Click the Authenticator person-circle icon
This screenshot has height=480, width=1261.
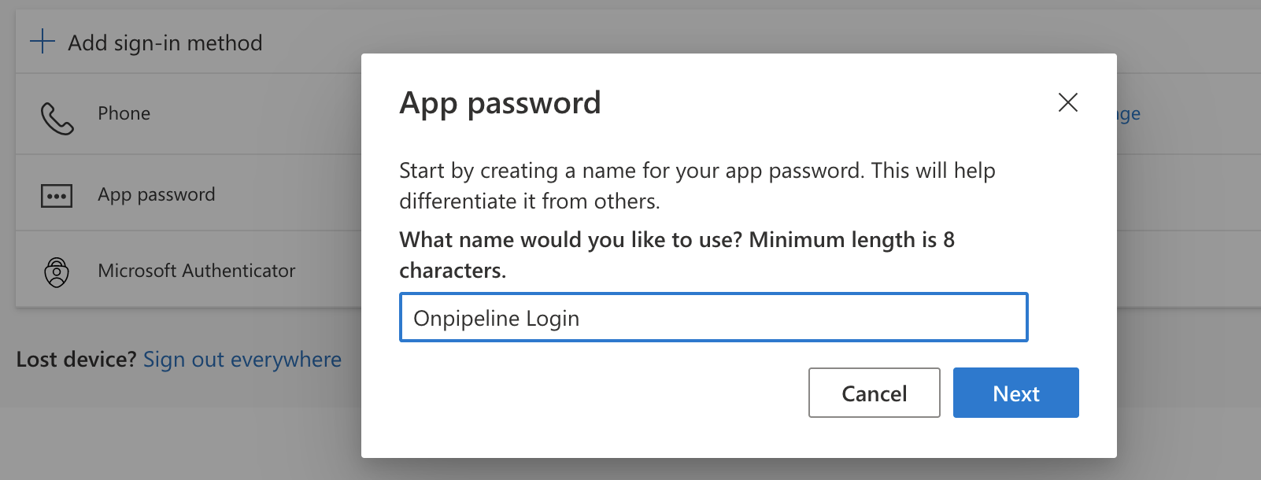pyautogui.click(x=56, y=269)
